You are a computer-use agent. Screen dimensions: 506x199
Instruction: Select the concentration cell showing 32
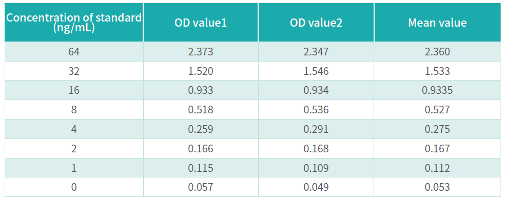point(74,71)
